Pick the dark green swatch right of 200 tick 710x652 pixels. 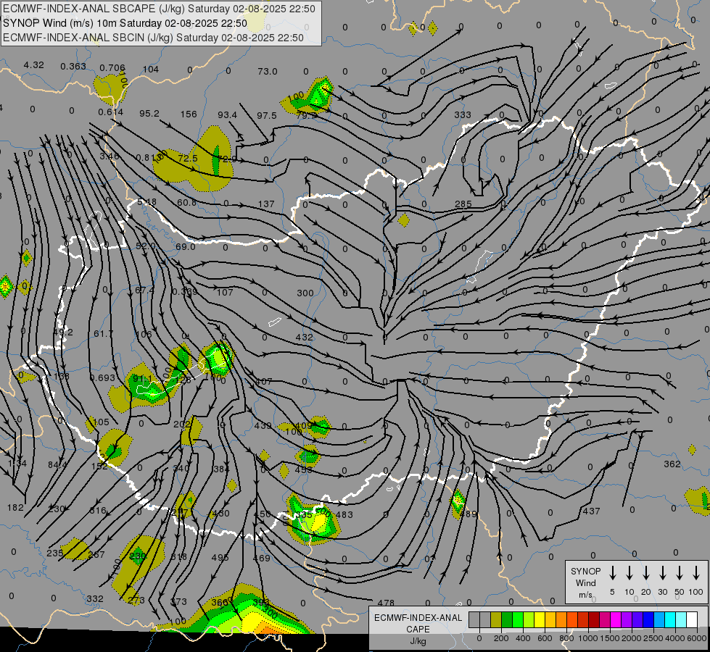tap(507, 620)
